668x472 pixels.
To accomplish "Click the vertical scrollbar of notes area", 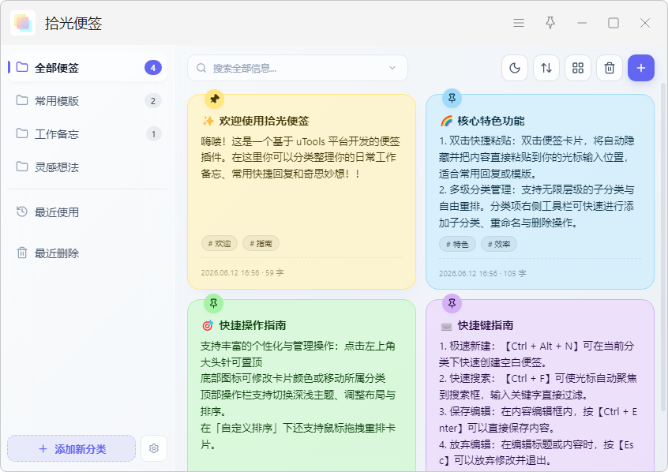I will point(663,247).
